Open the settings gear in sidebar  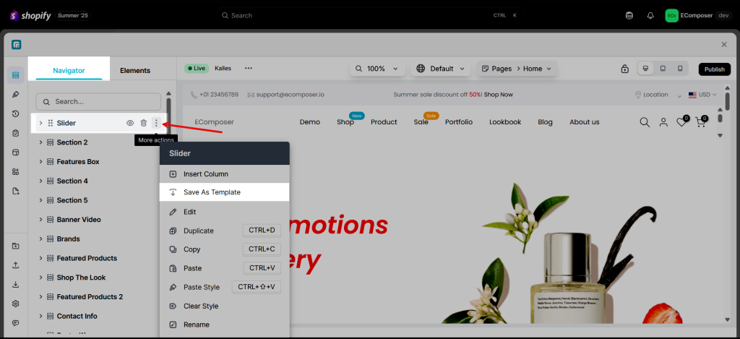coord(16,304)
